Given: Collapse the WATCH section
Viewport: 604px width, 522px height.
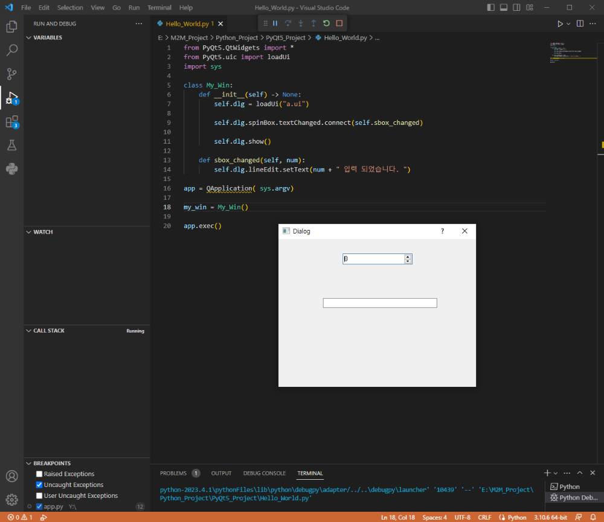Looking at the screenshot, I should click(x=28, y=232).
